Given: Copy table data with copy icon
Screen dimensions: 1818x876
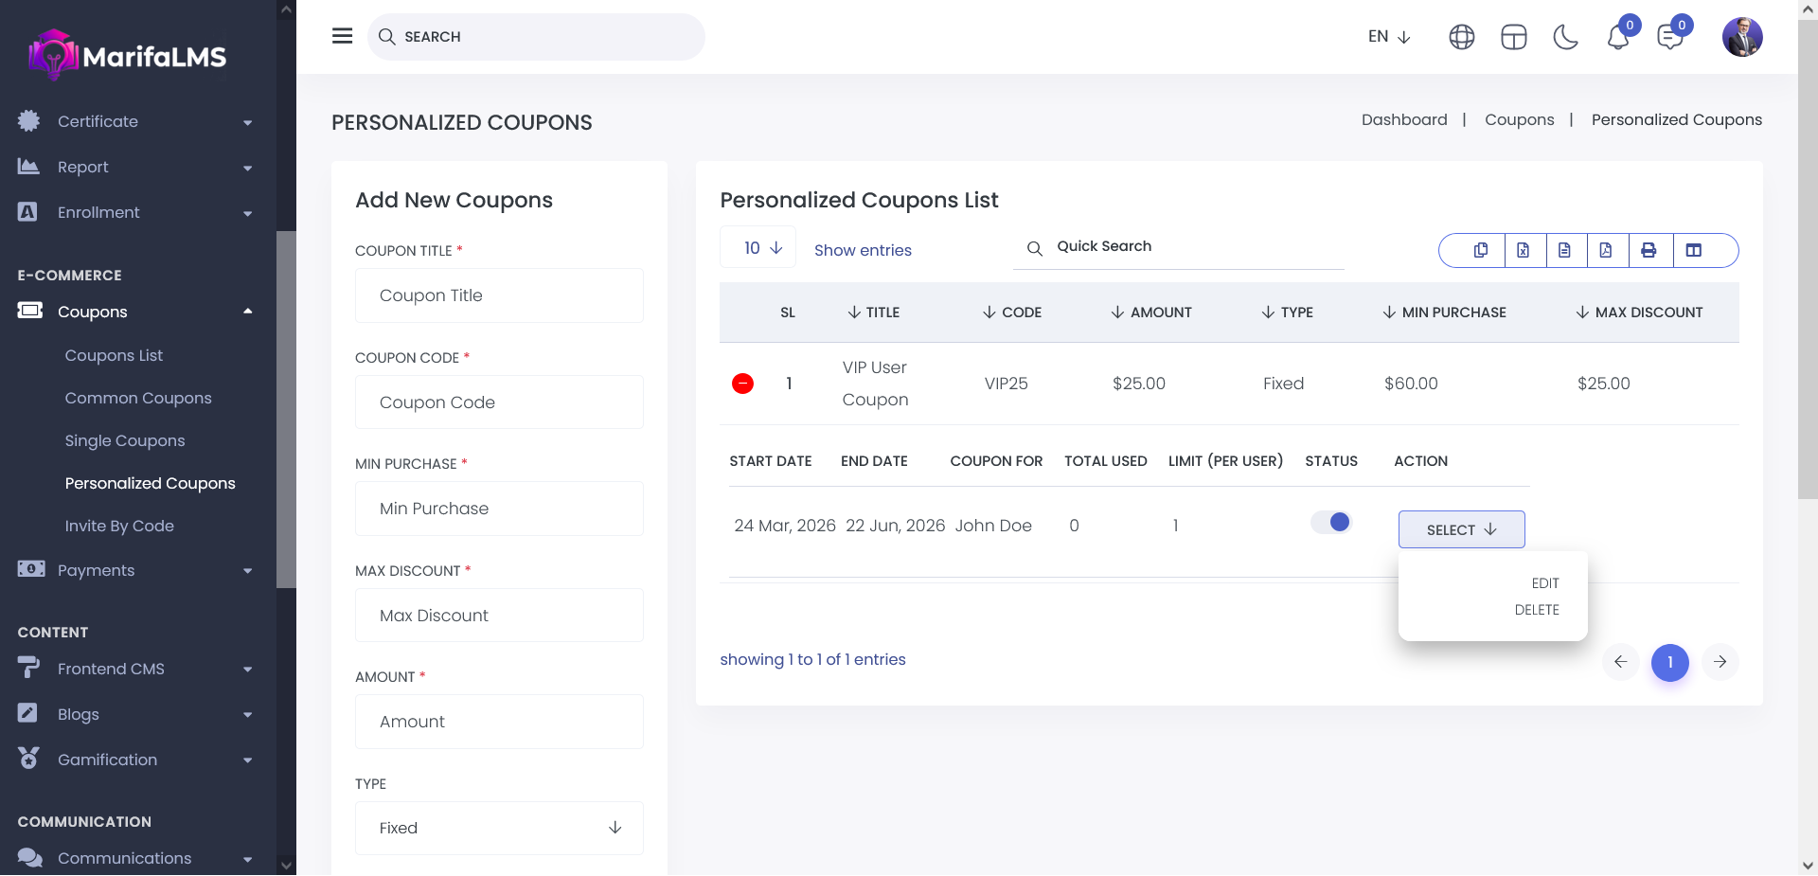Looking at the screenshot, I should click(x=1481, y=250).
